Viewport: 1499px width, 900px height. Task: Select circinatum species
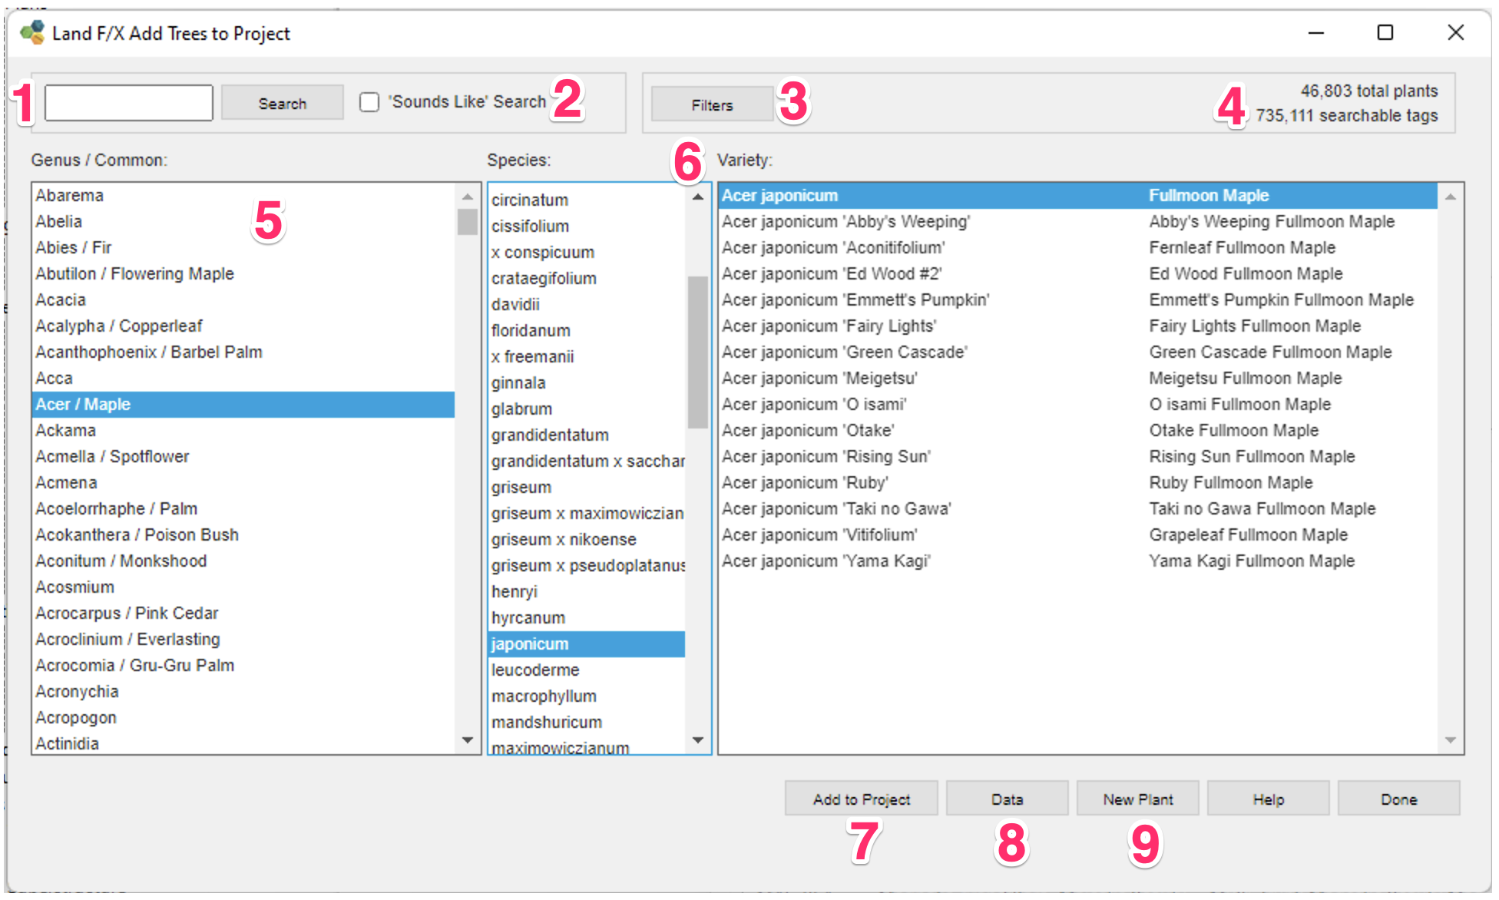pyautogui.click(x=587, y=200)
